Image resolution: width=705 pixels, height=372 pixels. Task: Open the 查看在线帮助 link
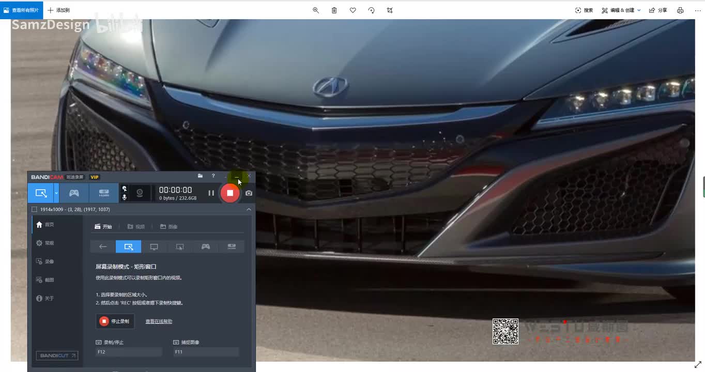pos(159,321)
